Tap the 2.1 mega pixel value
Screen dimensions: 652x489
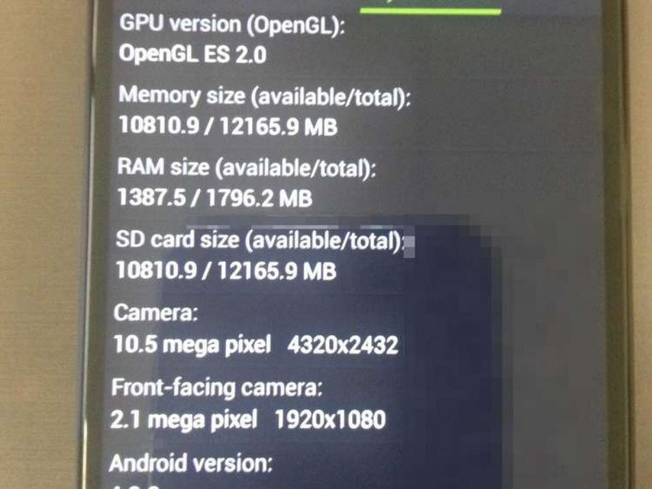184,419
